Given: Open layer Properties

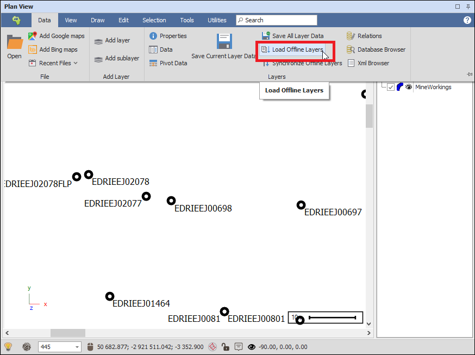Looking at the screenshot, I should coord(168,36).
